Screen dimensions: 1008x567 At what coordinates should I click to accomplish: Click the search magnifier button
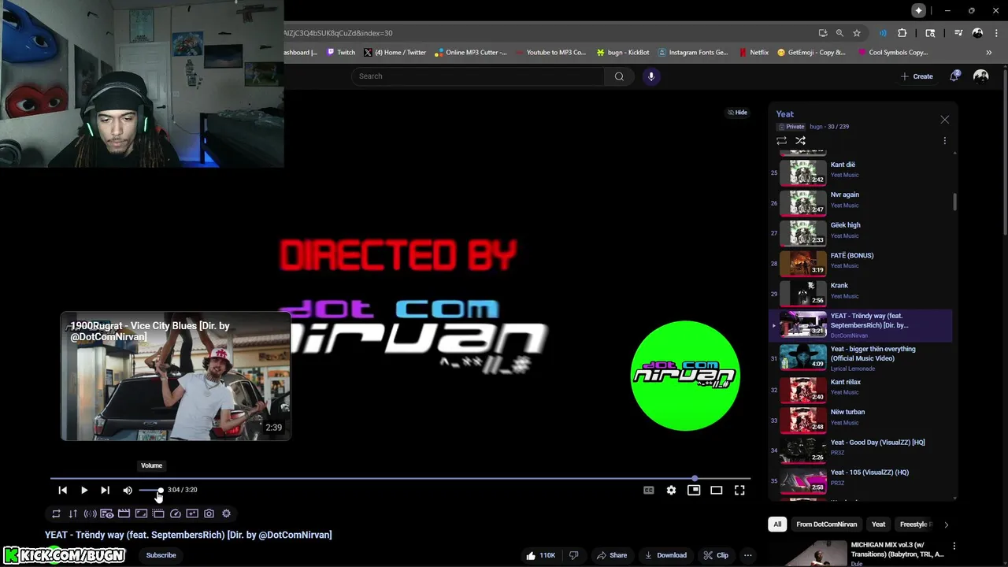[x=619, y=76]
